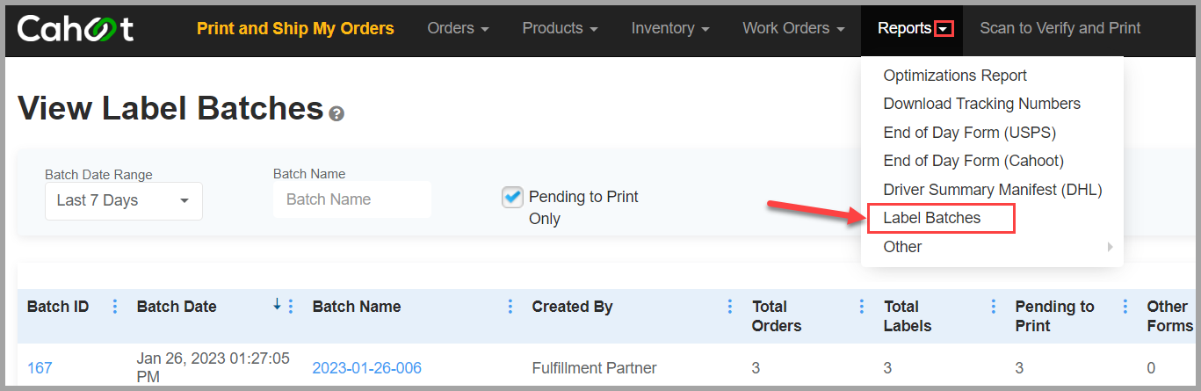Open Created By column options menu

(x=730, y=307)
